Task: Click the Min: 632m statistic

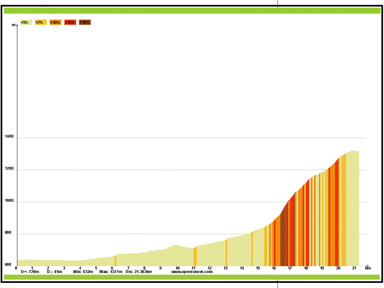Action: [x=83, y=272]
